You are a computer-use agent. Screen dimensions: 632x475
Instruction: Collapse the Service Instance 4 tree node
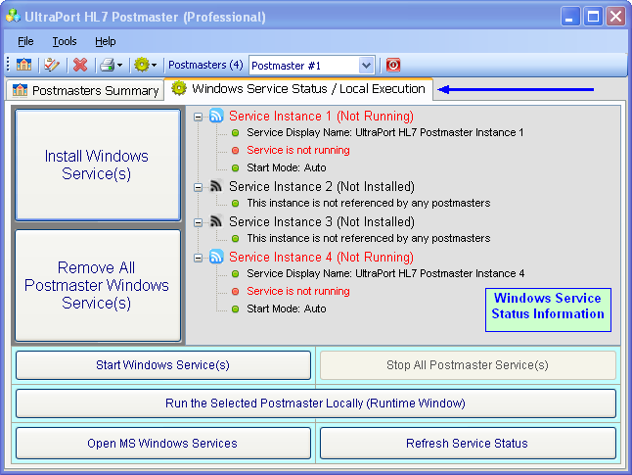tap(199, 258)
